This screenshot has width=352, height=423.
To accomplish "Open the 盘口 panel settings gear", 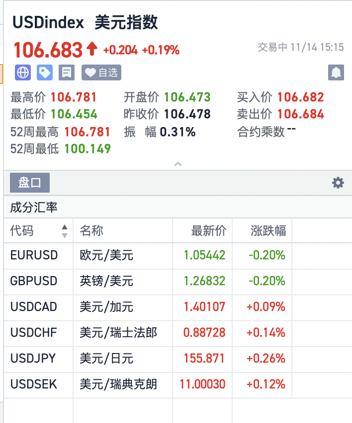I will pos(338,183).
